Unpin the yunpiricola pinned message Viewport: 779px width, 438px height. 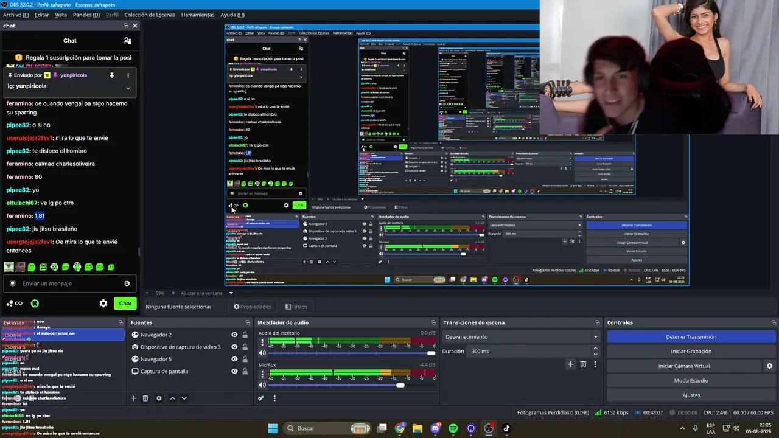coord(111,75)
